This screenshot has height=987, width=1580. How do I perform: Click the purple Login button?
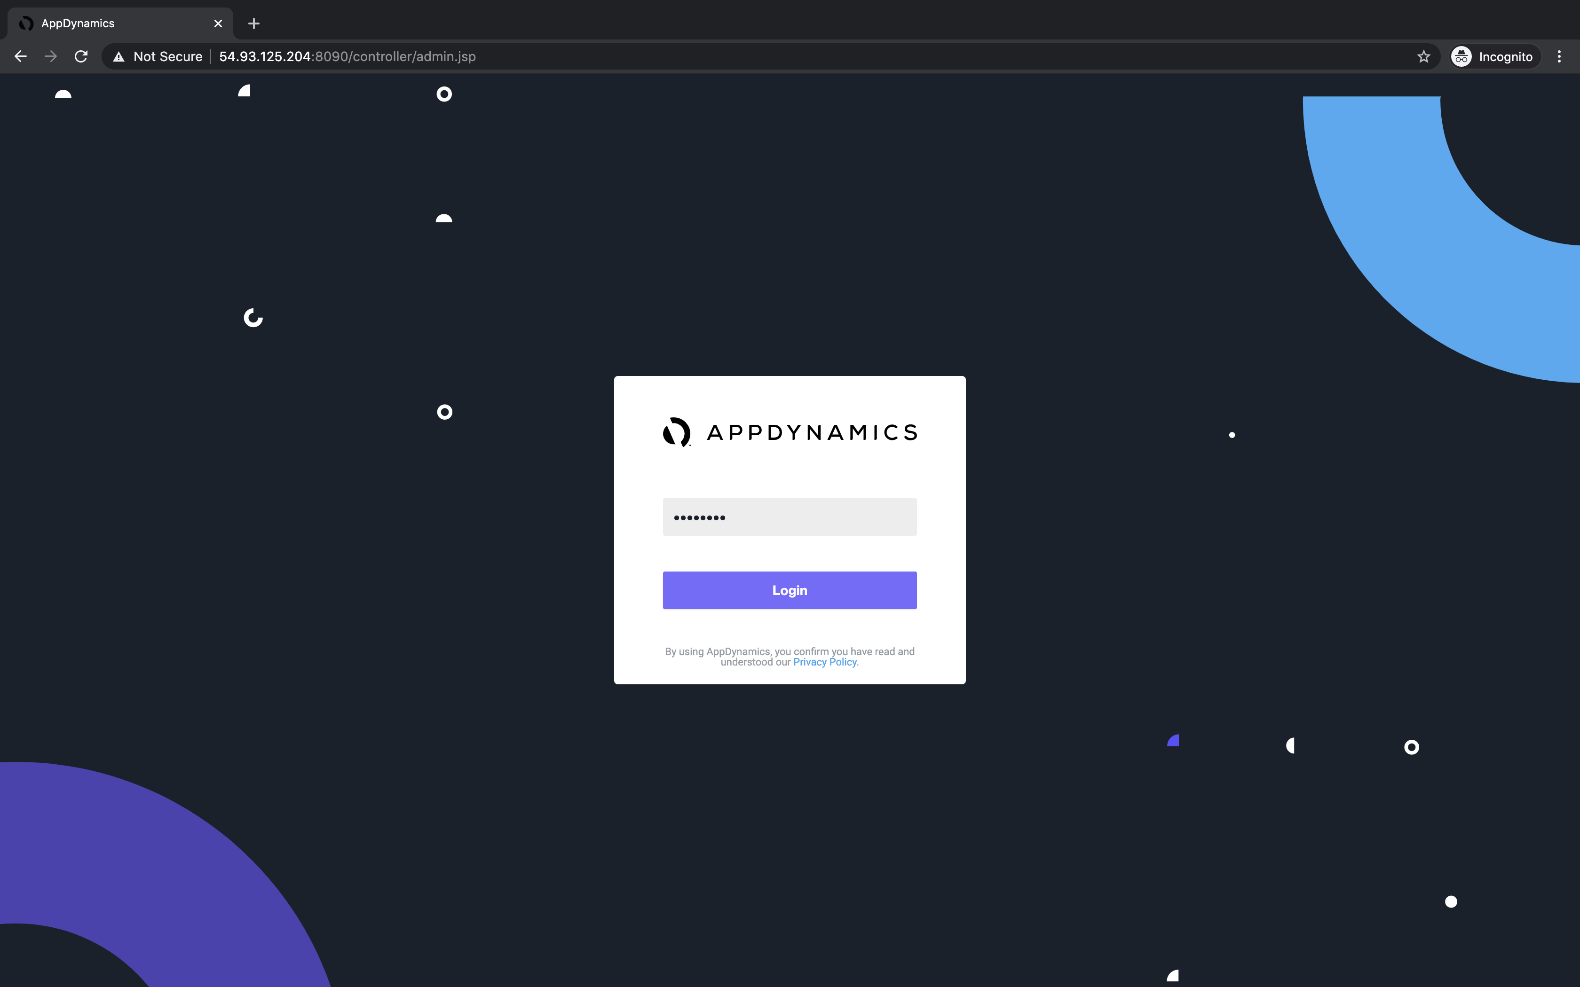pos(790,590)
